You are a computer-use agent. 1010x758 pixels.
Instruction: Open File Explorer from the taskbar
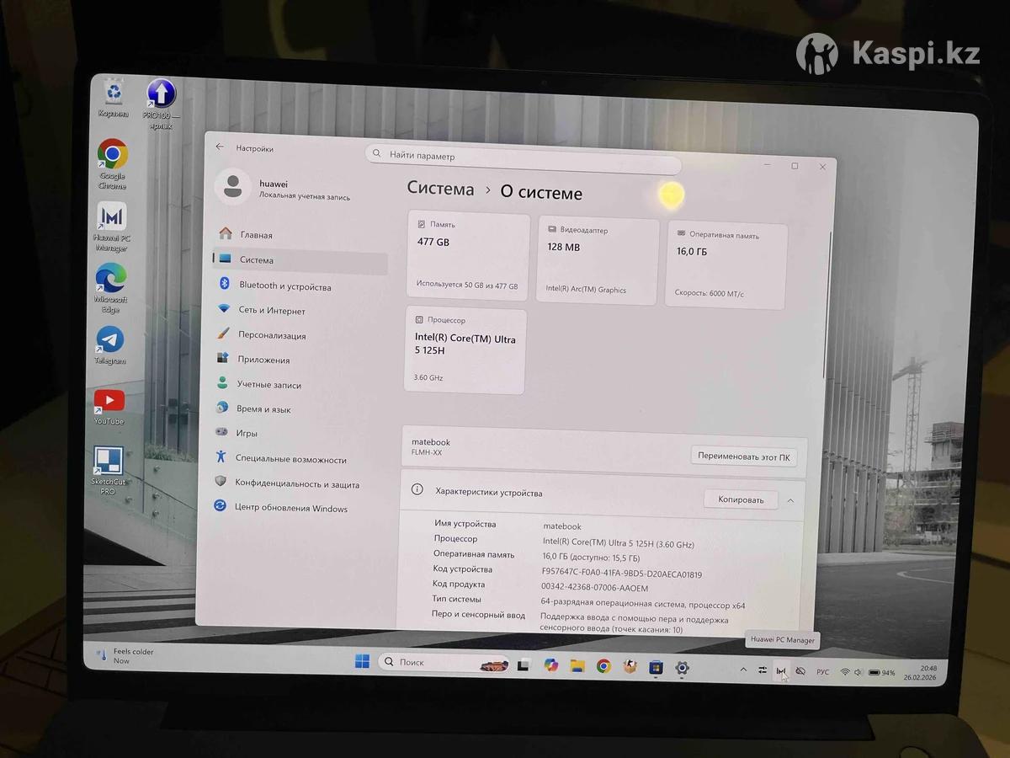coord(577,666)
